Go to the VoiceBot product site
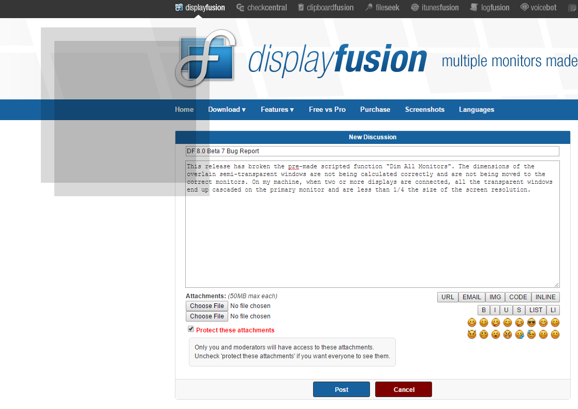The width and height of the screenshot is (578, 409). pos(538,8)
